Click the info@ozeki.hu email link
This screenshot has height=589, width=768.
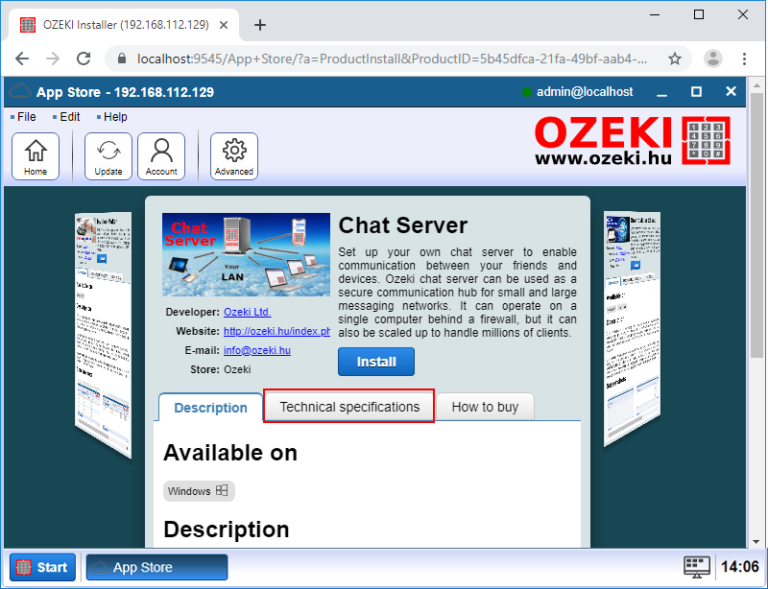[x=257, y=350]
